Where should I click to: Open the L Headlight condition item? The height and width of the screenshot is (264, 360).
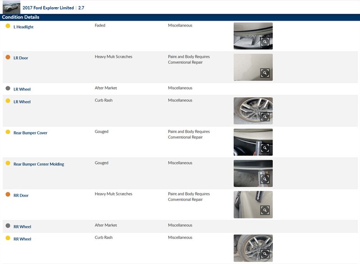click(x=23, y=27)
